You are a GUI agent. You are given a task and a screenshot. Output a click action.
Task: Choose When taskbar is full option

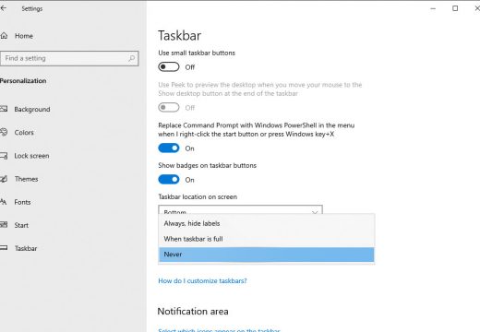pos(267,239)
